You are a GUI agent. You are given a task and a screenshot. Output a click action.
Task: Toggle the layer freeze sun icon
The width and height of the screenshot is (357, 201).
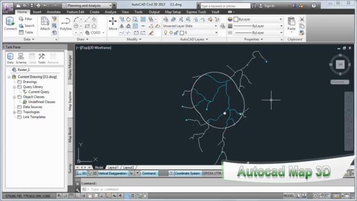pos(171,33)
